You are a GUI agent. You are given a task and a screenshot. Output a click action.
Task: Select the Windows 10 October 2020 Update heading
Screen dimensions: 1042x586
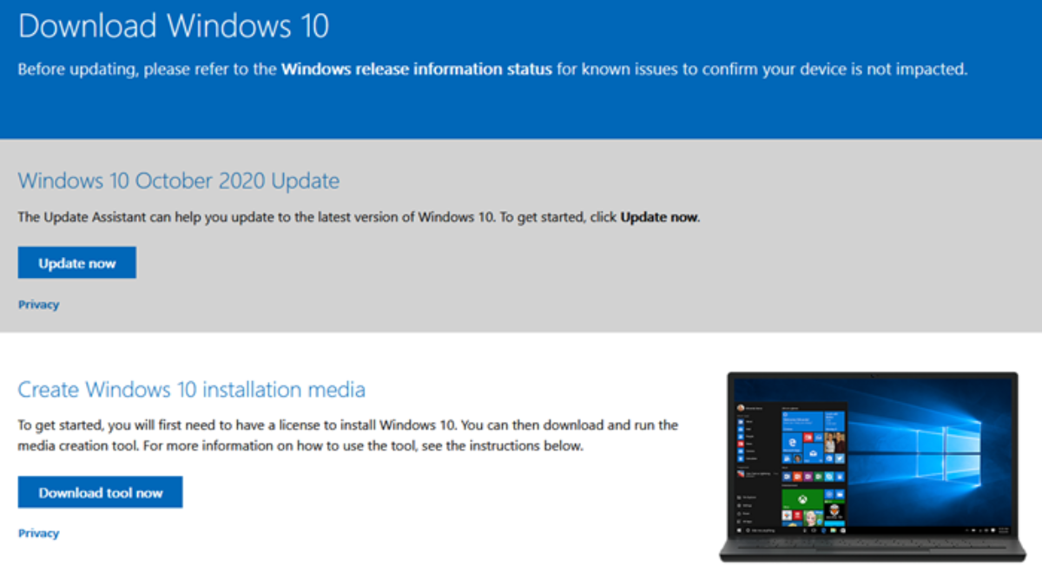tap(178, 181)
